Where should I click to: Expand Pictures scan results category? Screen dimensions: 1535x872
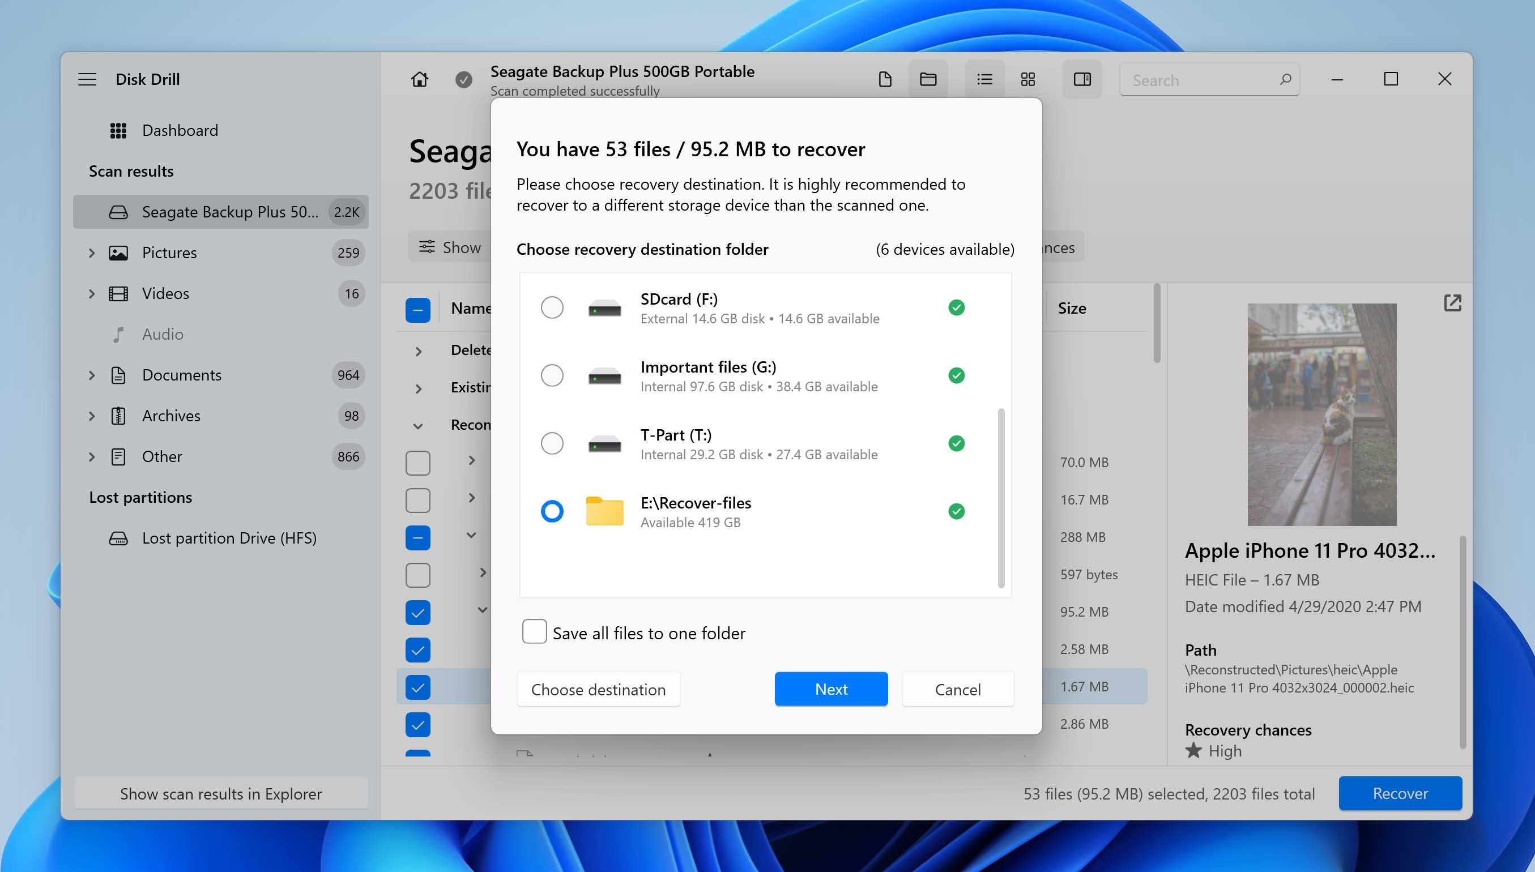coord(94,252)
